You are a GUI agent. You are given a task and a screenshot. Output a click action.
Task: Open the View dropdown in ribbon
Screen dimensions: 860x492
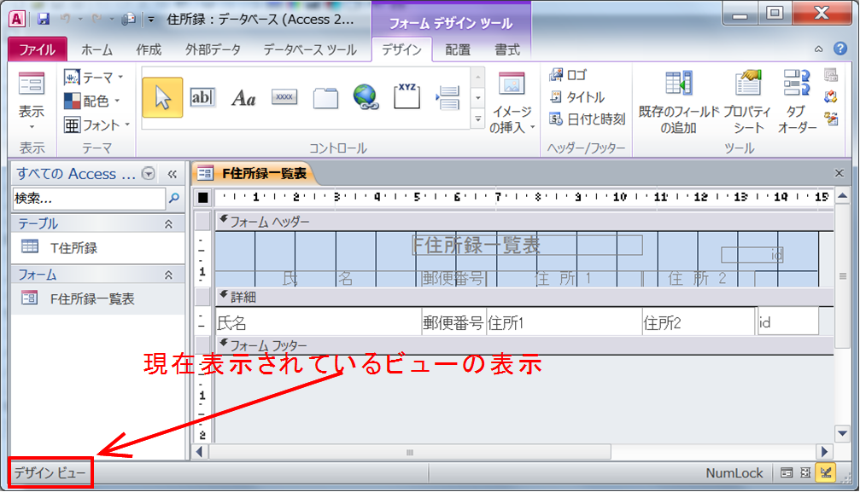coord(32,103)
